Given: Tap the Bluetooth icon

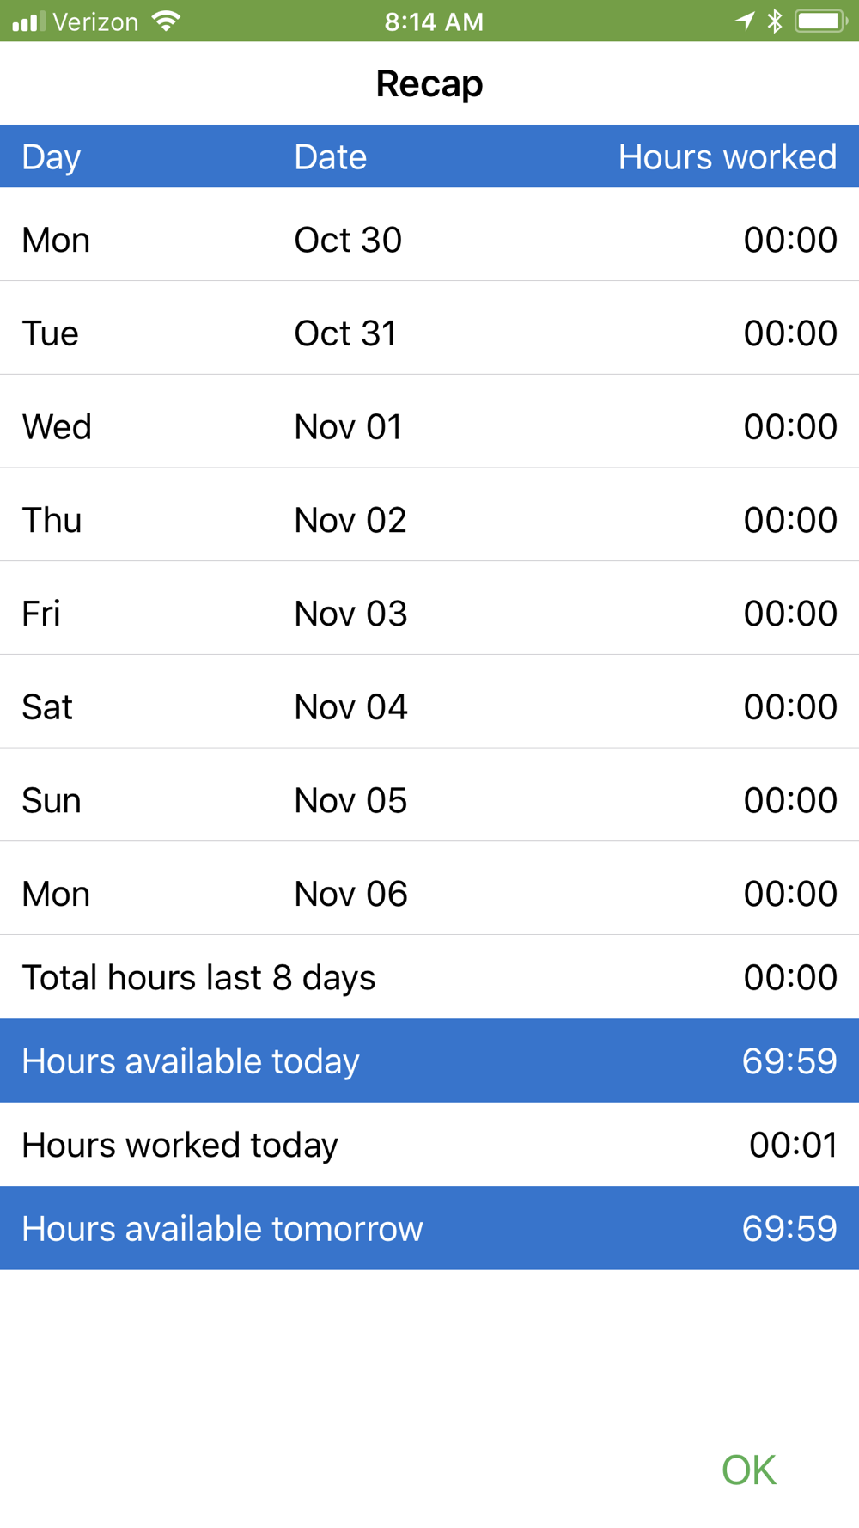Looking at the screenshot, I should pyautogui.click(x=775, y=21).
